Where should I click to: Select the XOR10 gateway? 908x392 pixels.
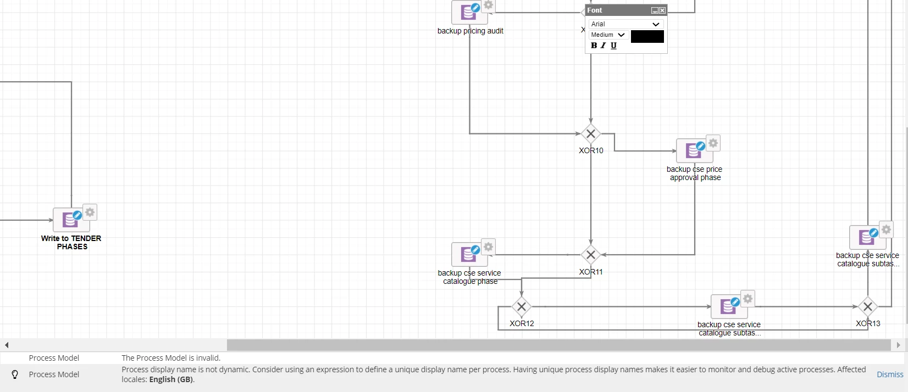(591, 133)
